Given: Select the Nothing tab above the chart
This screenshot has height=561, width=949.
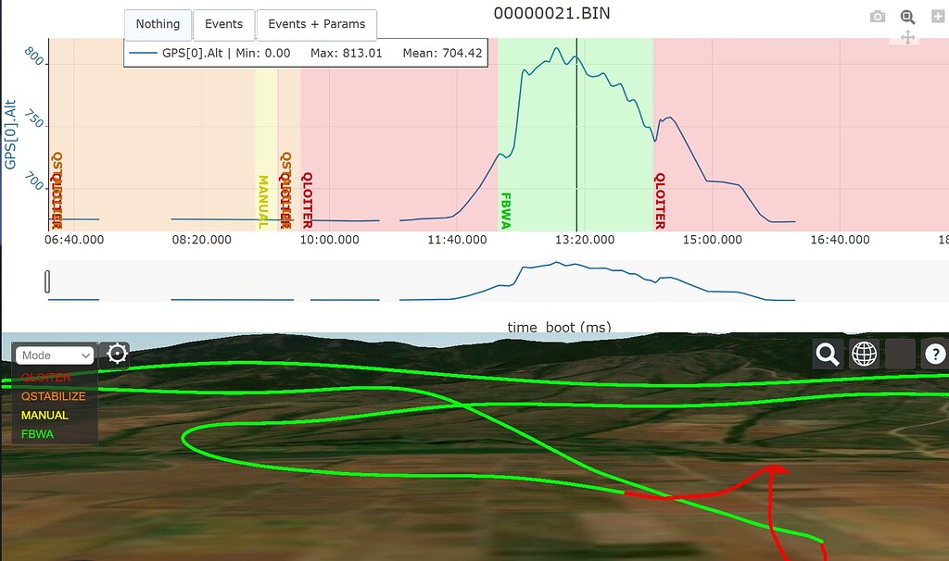Looking at the screenshot, I should [158, 24].
